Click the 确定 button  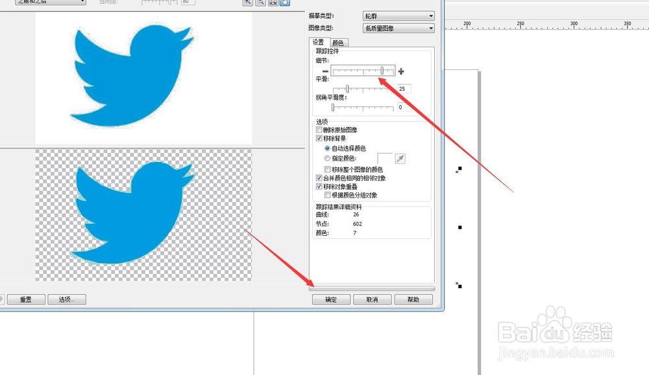click(x=331, y=299)
